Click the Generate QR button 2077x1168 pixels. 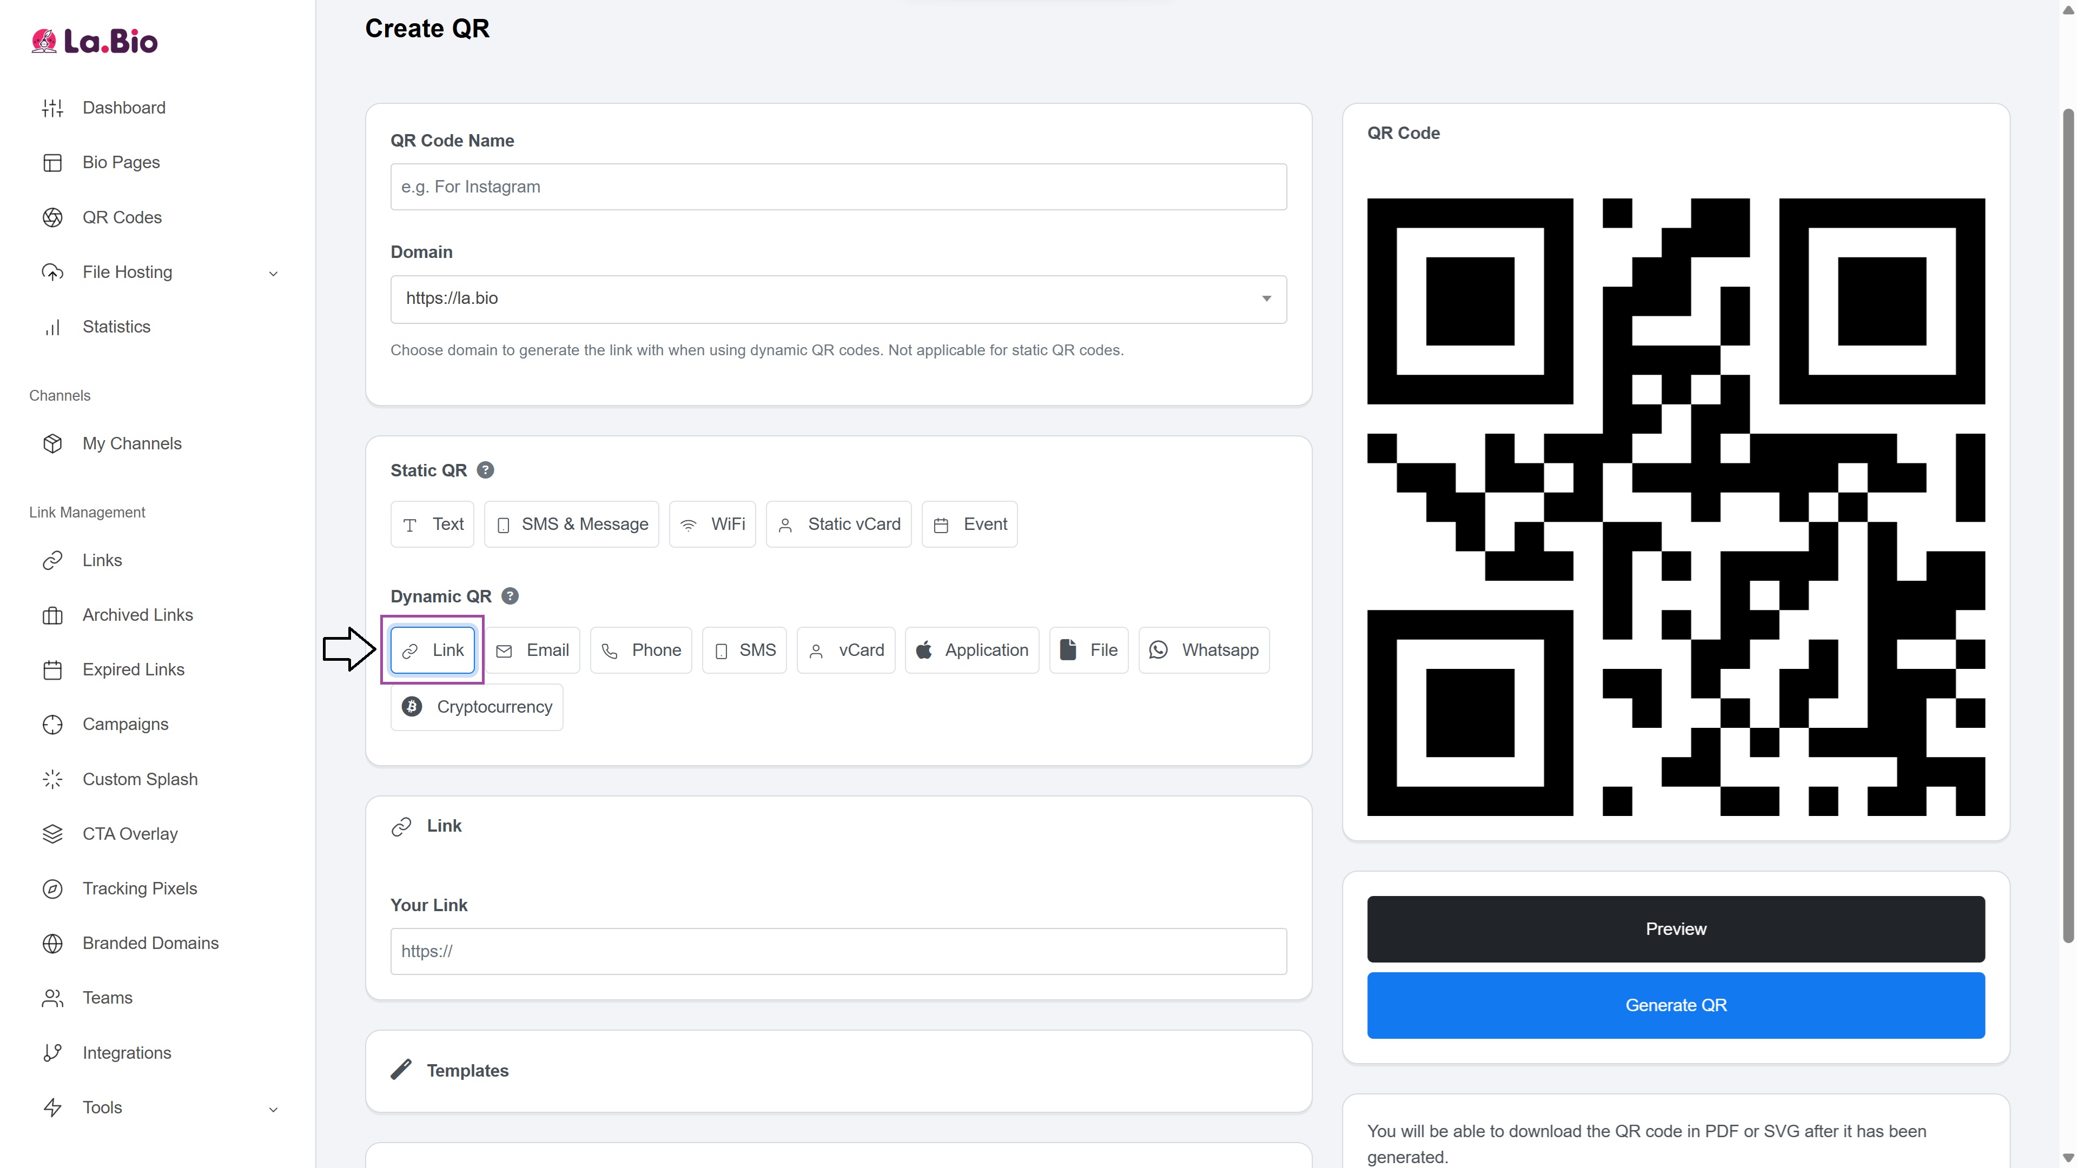click(1676, 1005)
